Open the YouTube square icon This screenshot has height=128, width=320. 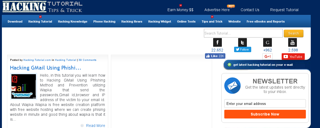point(293,42)
